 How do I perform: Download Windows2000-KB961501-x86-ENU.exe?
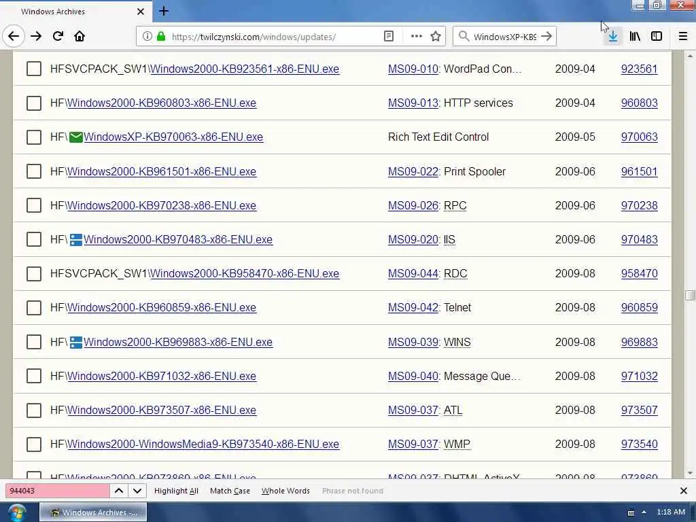[162, 172]
